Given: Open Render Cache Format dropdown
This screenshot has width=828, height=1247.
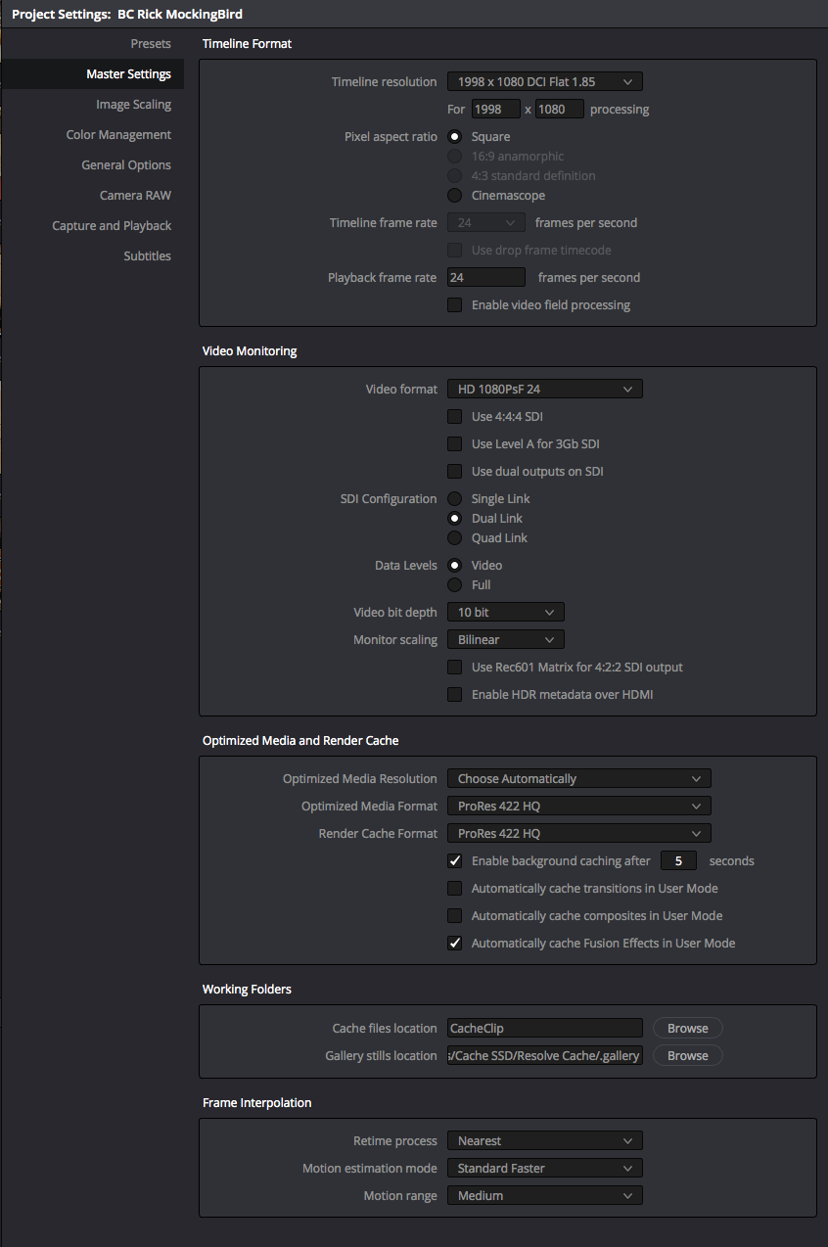Looking at the screenshot, I should pyautogui.click(x=579, y=834).
